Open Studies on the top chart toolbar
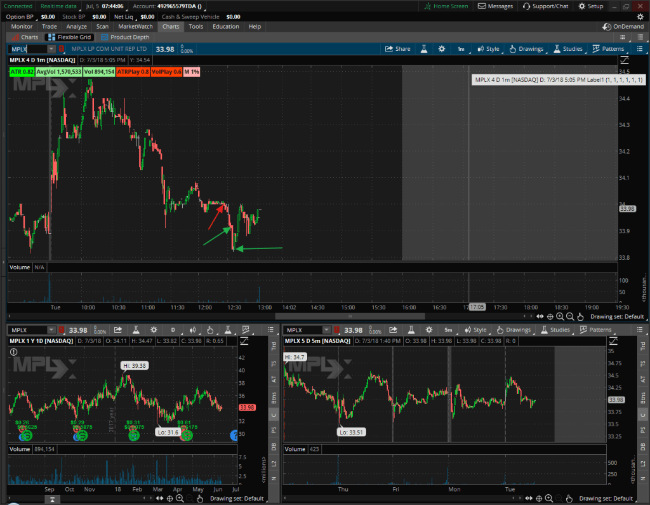Image resolution: width=650 pixels, height=505 pixels. tap(568, 49)
